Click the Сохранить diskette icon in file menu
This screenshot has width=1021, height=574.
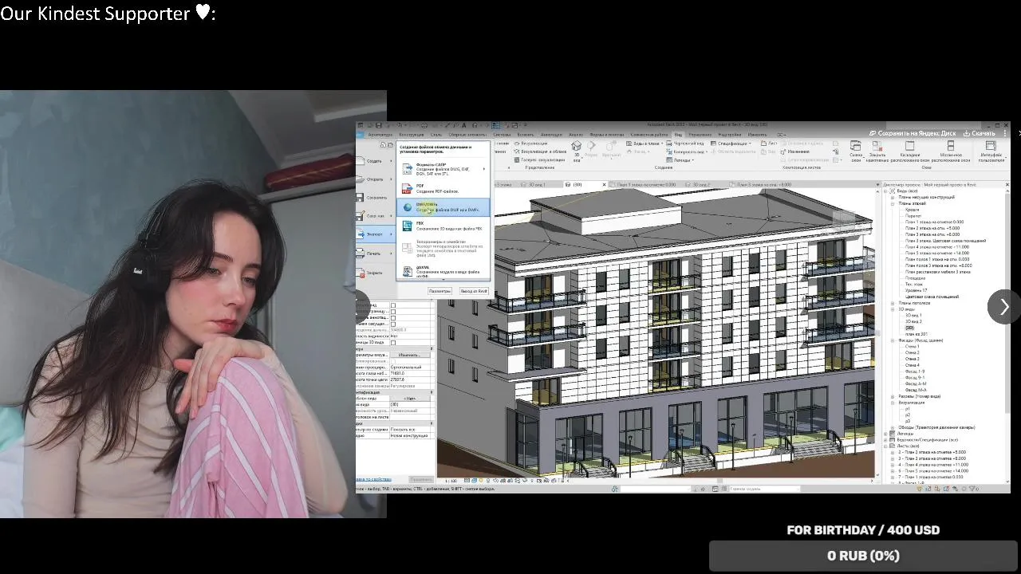point(361,197)
